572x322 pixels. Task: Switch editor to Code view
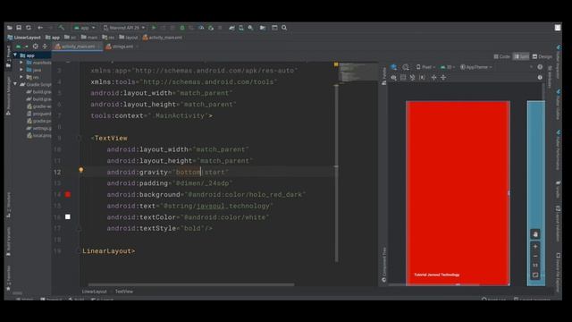tap(502, 56)
